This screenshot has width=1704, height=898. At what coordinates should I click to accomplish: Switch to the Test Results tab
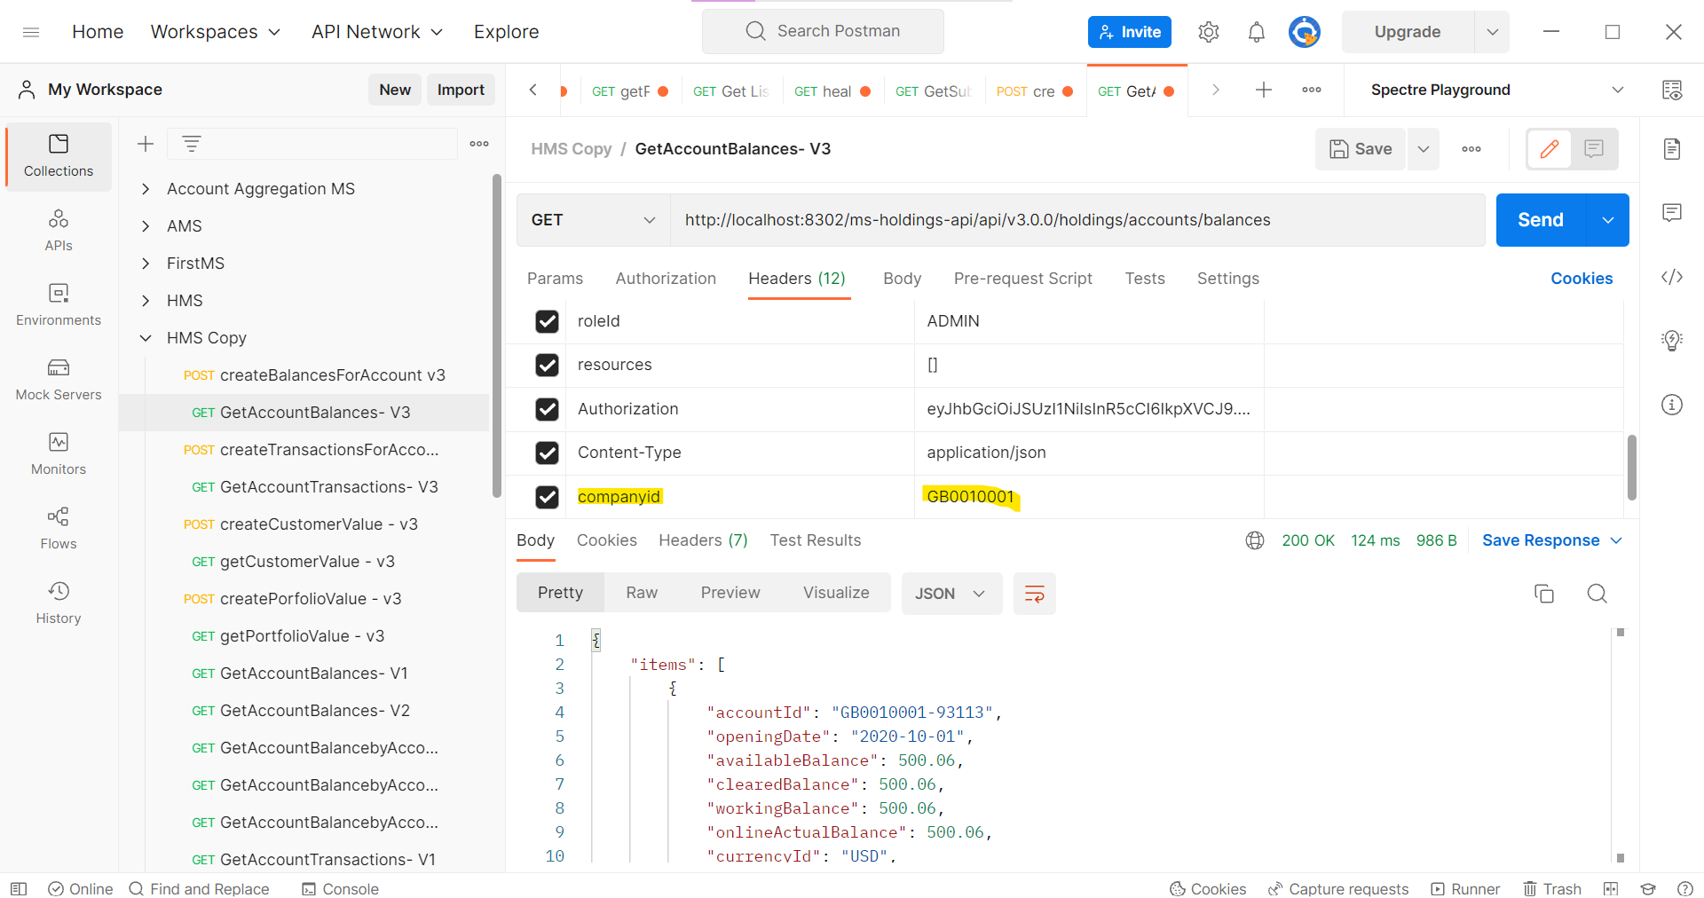tap(815, 540)
